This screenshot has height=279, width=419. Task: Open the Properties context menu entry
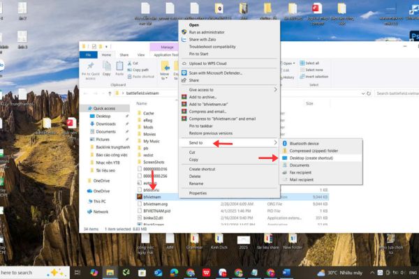[x=198, y=193]
